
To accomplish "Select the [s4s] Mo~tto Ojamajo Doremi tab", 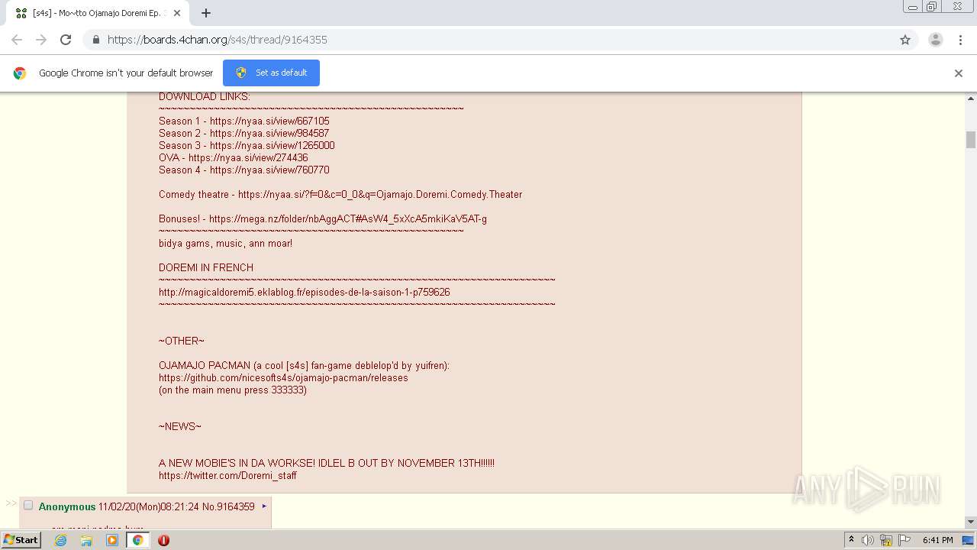I will 97,13.
